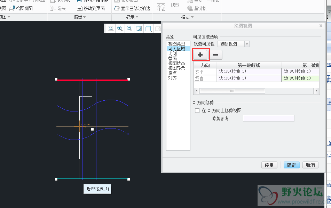
Task: Remove a break with the minus button
Action: coord(215,55)
